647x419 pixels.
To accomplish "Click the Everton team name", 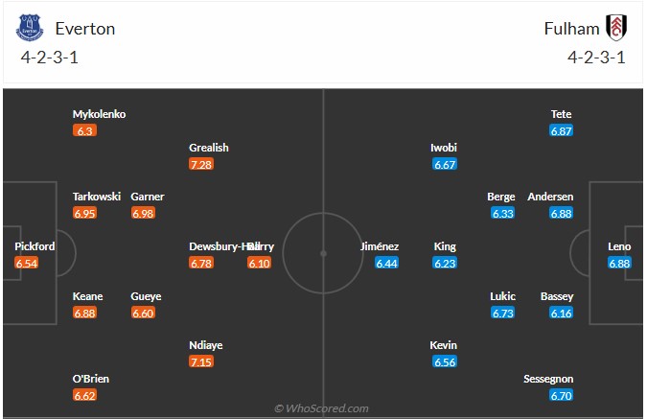I will (x=85, y=28).
